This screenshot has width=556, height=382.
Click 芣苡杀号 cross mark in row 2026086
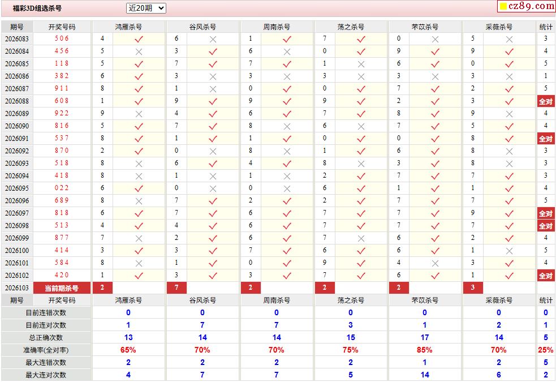tap(435, 76)
